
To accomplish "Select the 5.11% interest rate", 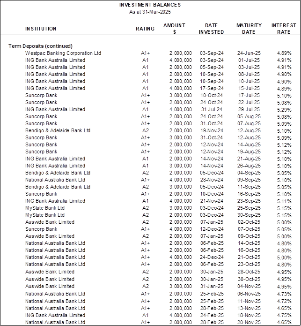I will pos(284,201).
